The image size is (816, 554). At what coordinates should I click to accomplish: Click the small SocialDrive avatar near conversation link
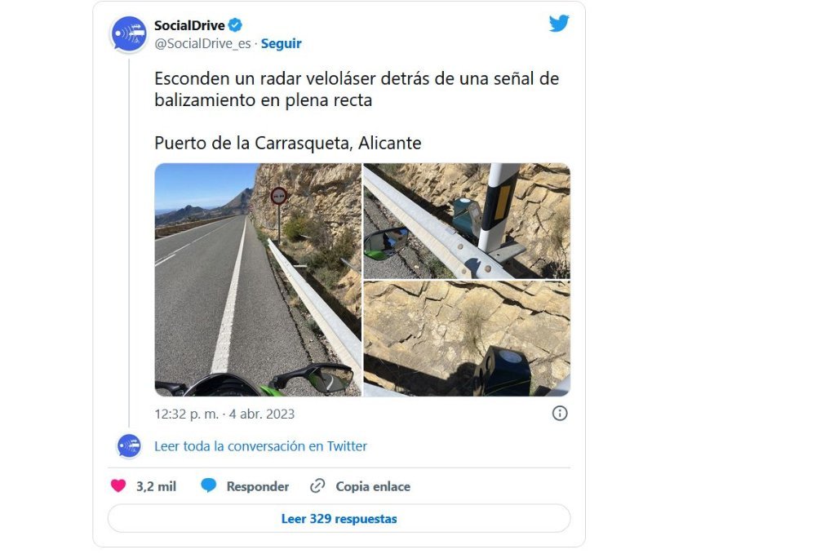129,445
